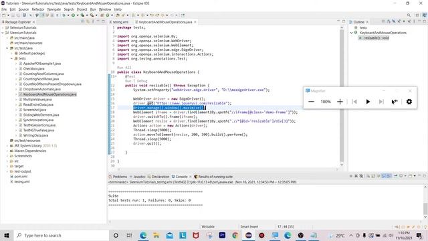Select pom.xml in Package Explorer
This screenshot has height=241, width=428.
click(21, 177)
